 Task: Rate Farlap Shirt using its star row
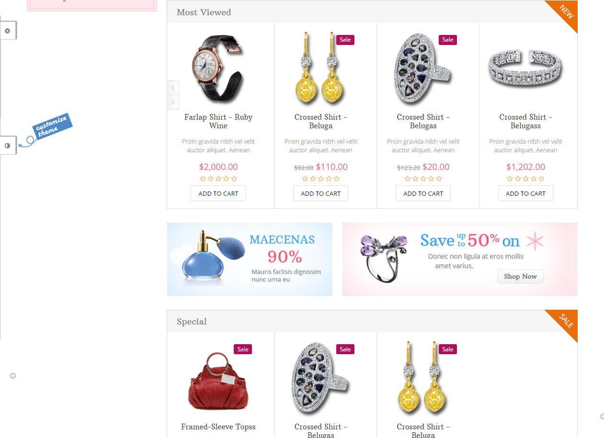(x=218, y=179)
